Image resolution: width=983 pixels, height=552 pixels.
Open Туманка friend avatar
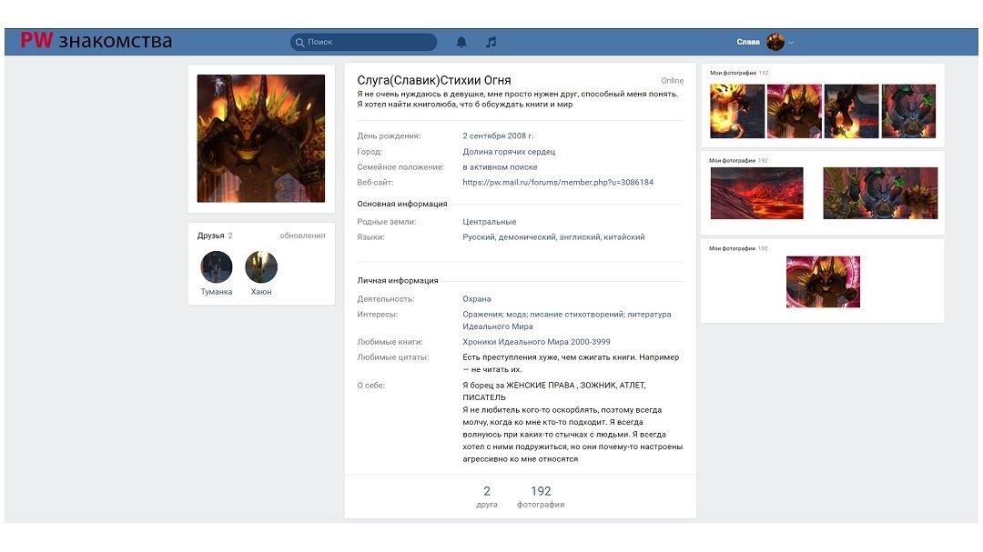[x=217, y=267]
